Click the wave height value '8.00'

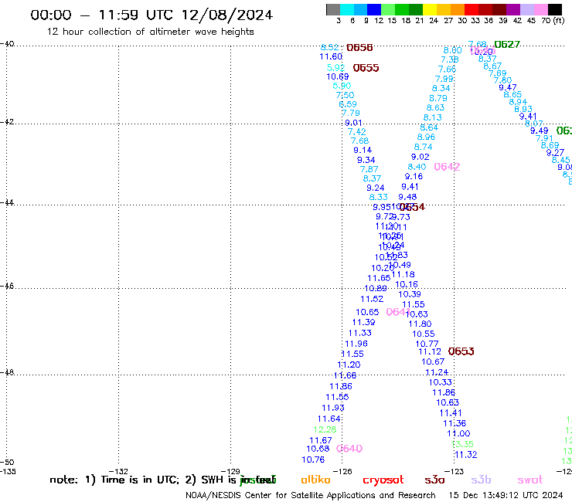click(x=453, y=50)
